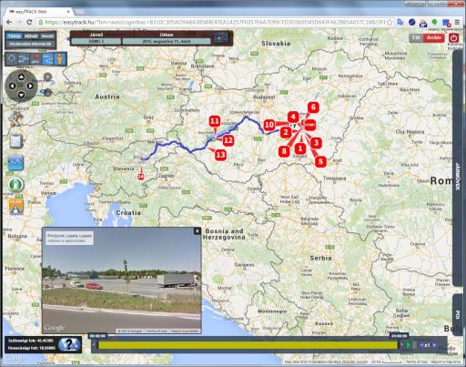Click the question mark help icon
The width and height of the screenshot is (466, 367).
coord(69,344)
